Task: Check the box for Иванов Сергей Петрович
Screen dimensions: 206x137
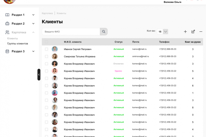Action: tap(47, 49)
